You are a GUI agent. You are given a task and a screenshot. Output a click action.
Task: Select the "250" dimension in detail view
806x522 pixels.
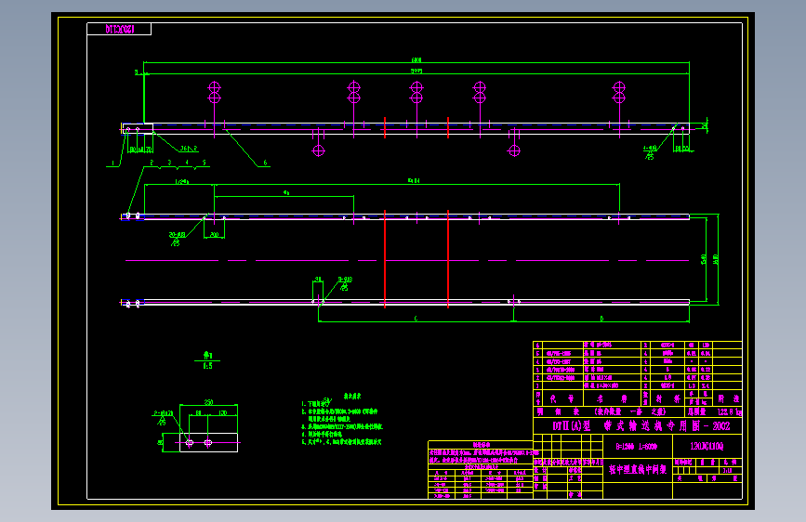pyautogui.click(x=208, y=402)
